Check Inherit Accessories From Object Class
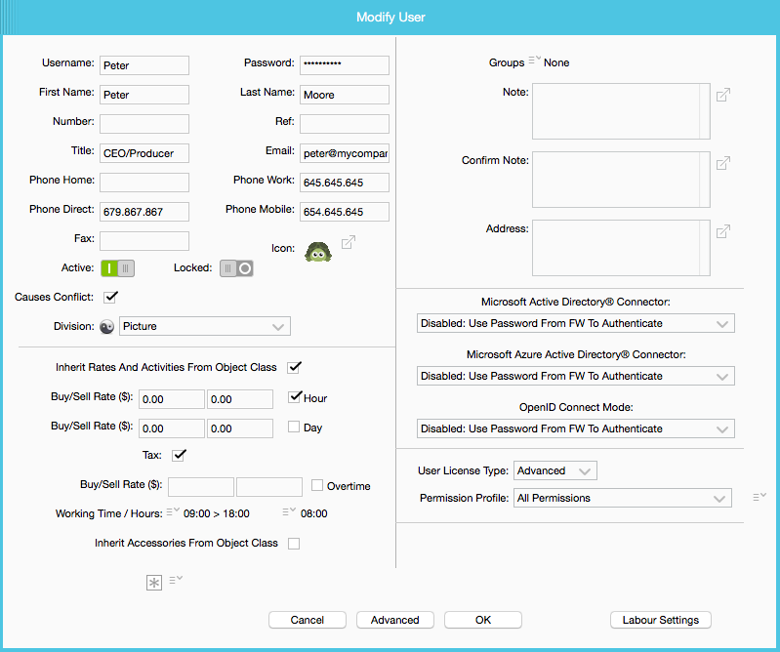 294,544
